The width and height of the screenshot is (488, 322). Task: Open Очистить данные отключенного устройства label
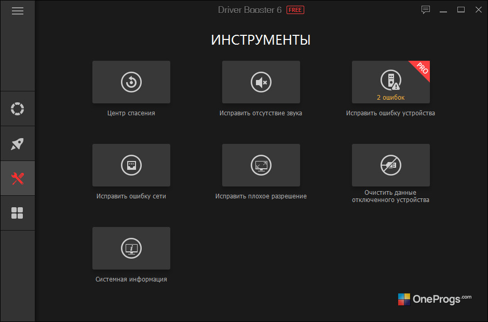coord(390,196)
